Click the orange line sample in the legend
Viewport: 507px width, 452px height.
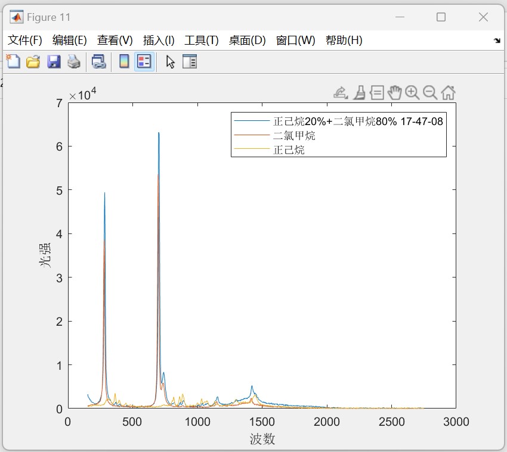252,135
